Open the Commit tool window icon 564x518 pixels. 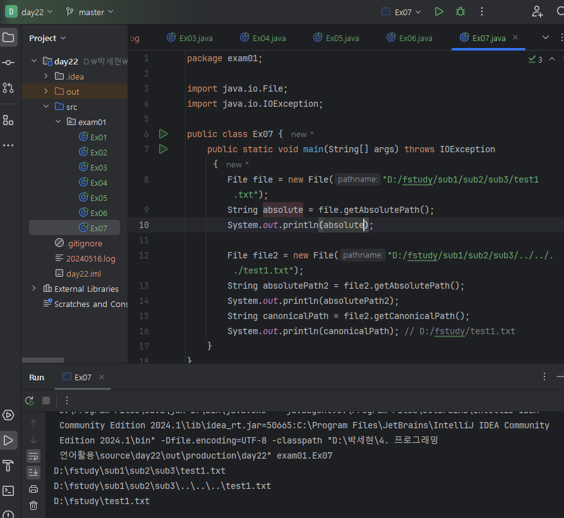coord(8,63)
